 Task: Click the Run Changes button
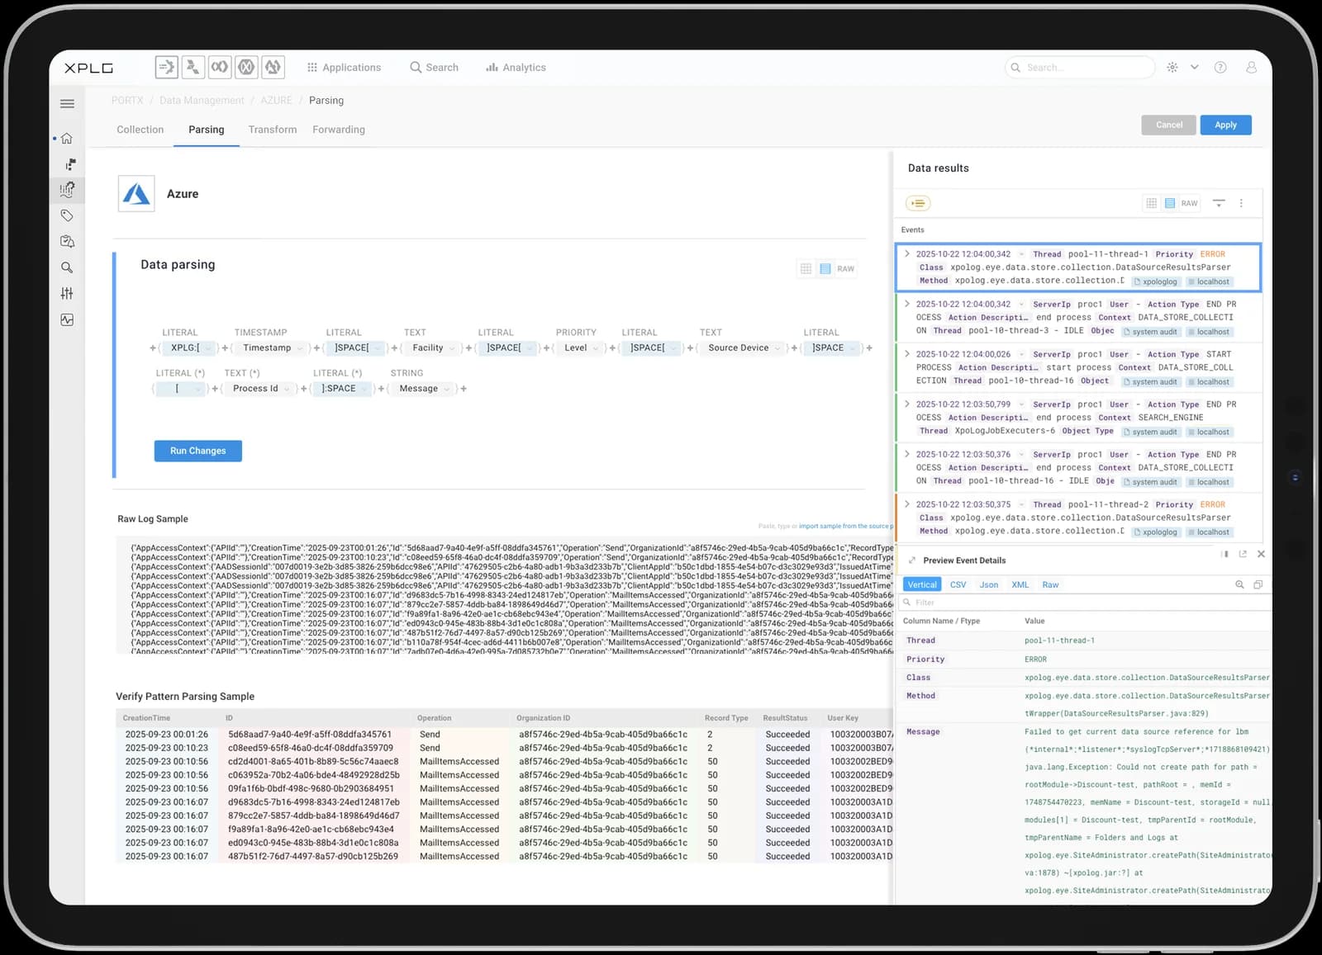[198, 451]
